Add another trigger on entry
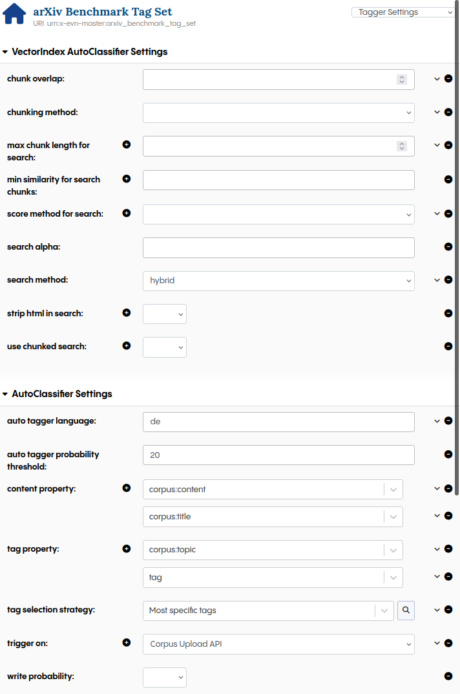This screenshot has height=694, width=460. (126, 643)
